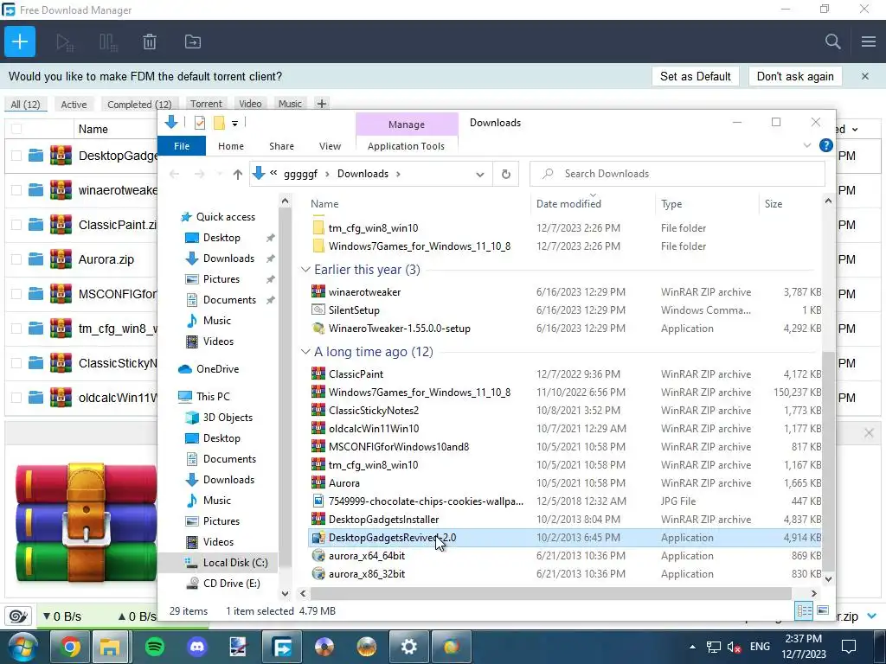This screenshot has height=664, width=886.
Task: Switch to All (12) filter tab
Action: (x=25, y=105)
